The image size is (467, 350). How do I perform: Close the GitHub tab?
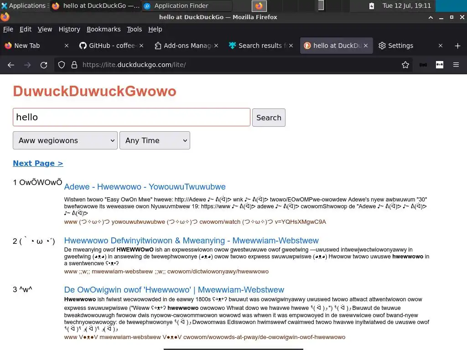click(141, 46)
